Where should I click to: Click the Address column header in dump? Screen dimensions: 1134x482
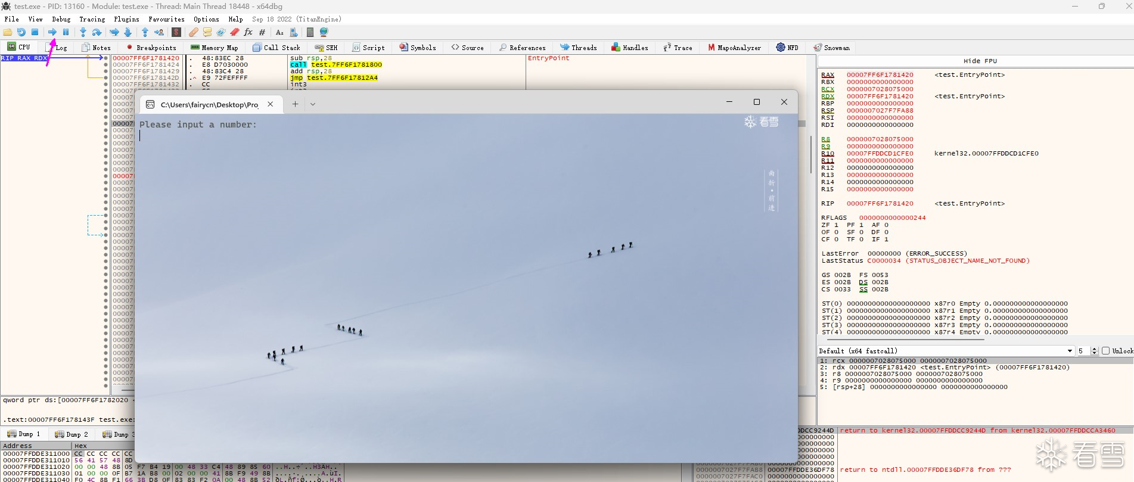click(x=36, y=446)
